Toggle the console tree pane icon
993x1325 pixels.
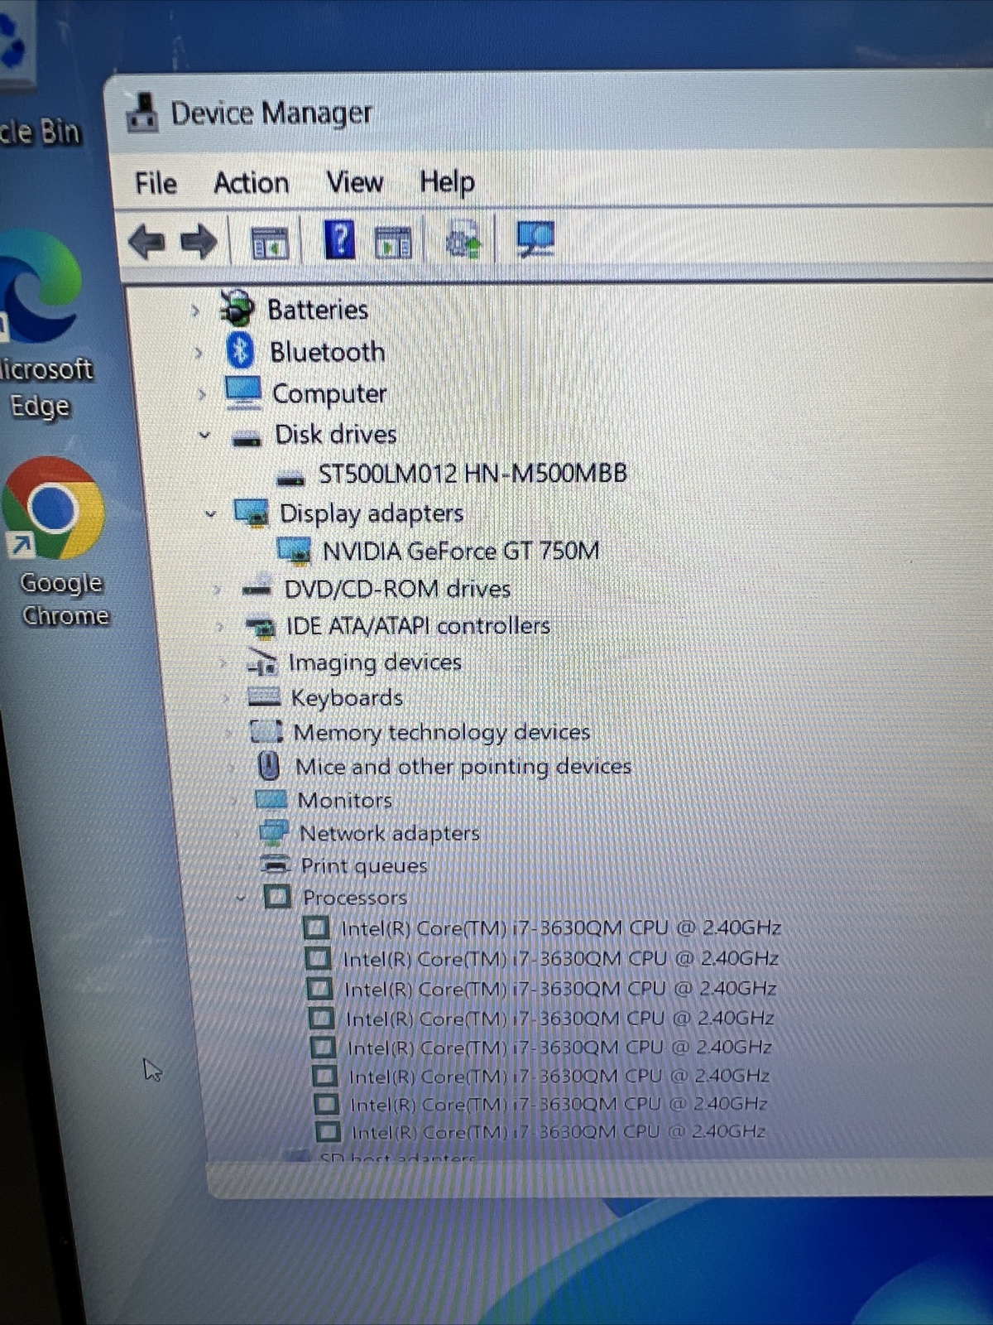270,243
